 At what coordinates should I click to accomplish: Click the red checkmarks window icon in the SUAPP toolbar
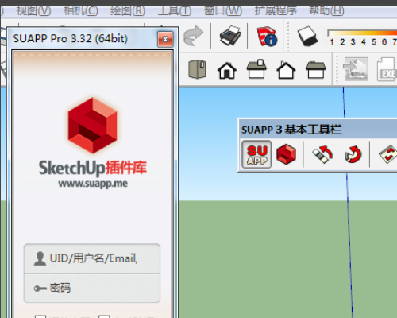(388, 154)
